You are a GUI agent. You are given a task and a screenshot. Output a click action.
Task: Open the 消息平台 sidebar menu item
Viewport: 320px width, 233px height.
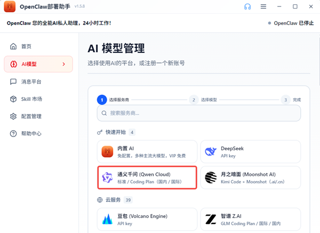click(x=38, y=82)
